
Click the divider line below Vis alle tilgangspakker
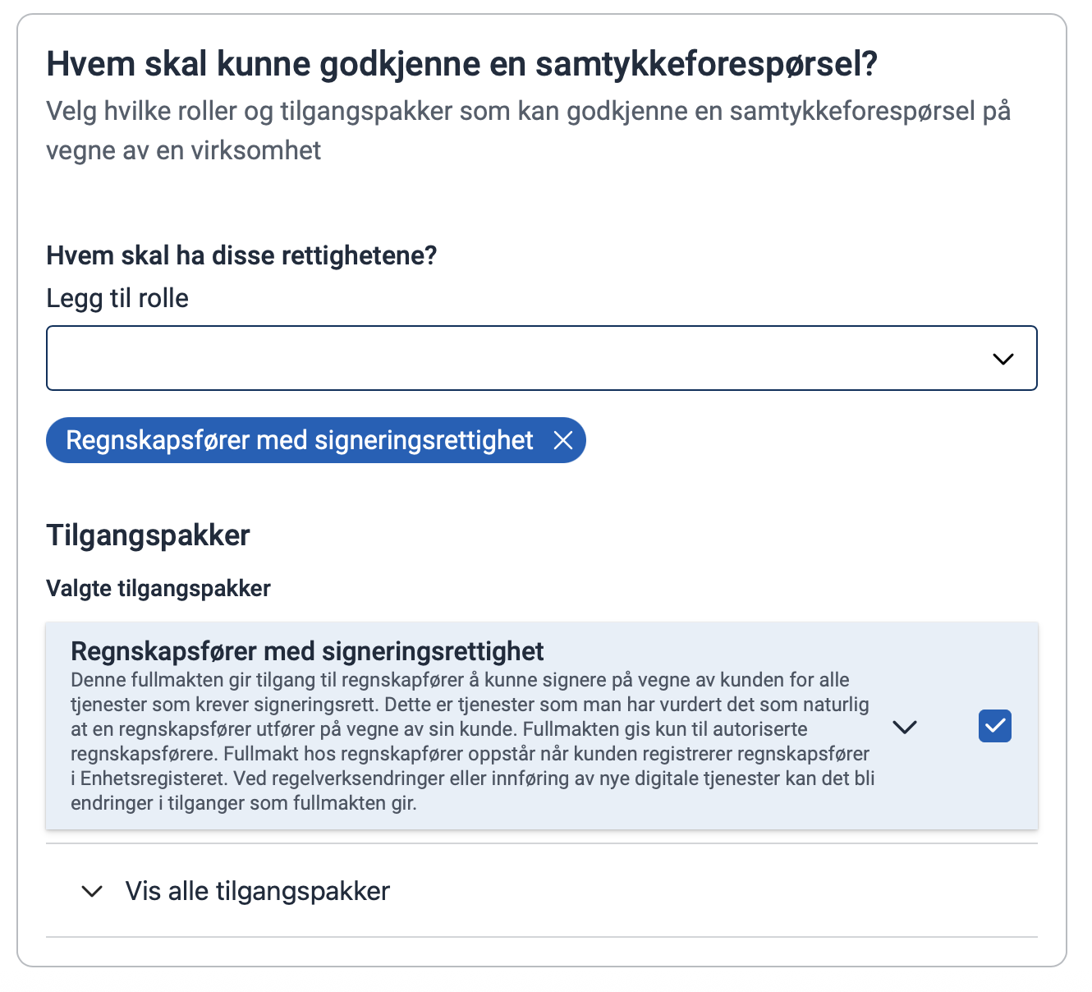pos(542,937)
